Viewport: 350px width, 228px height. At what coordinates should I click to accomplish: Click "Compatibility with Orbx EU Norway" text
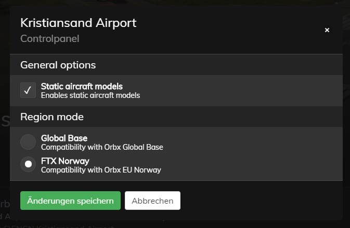pyautogui.click(x=101, y=170)
